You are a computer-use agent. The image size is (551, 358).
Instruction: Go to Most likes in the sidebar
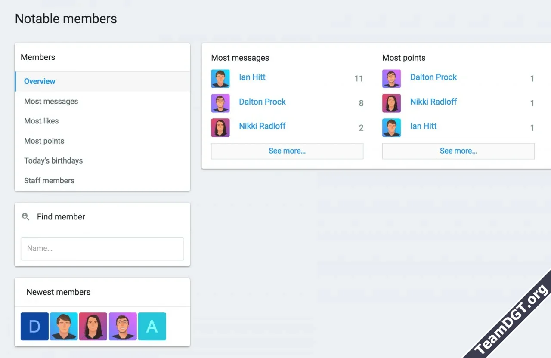(x=41, y=121)
